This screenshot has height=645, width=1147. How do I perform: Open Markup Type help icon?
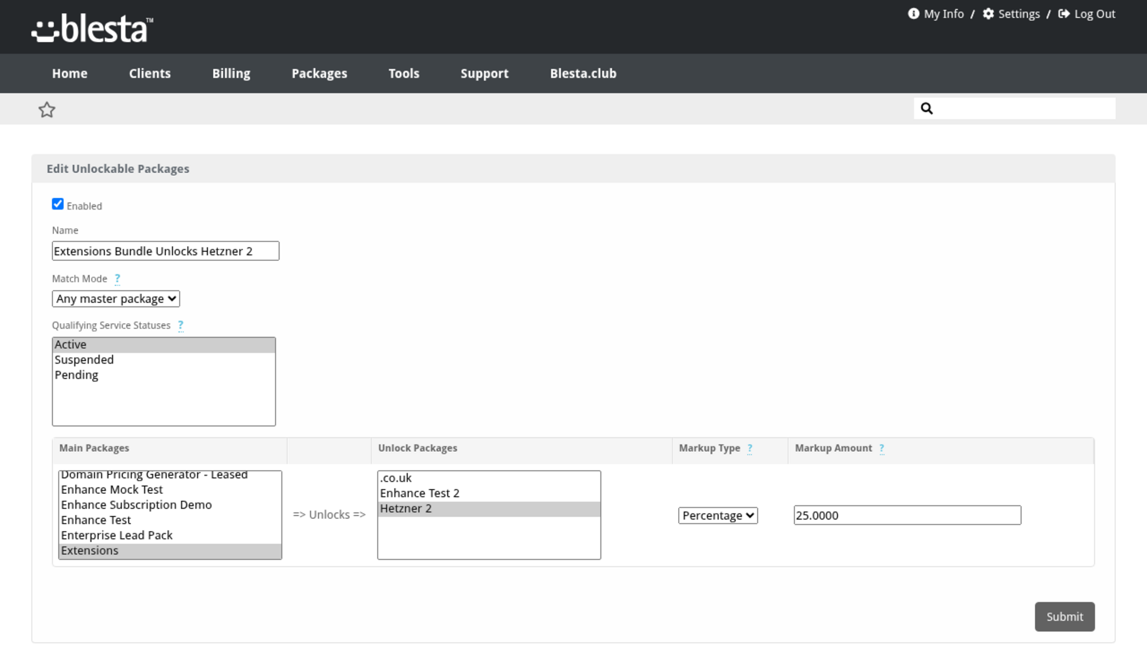(x=750, y=448)
